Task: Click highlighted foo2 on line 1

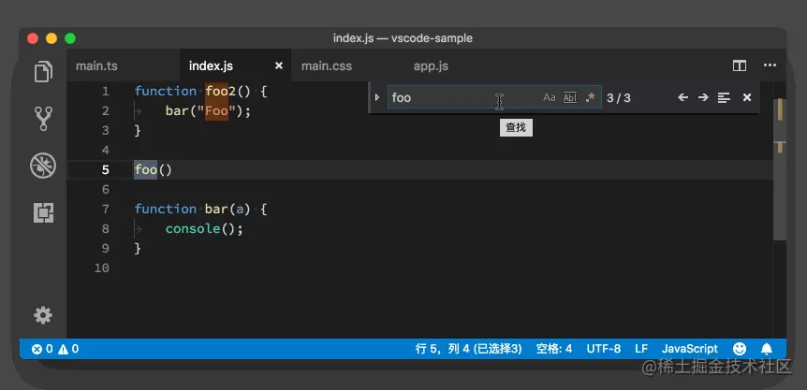Action: [x=220, y=92]
